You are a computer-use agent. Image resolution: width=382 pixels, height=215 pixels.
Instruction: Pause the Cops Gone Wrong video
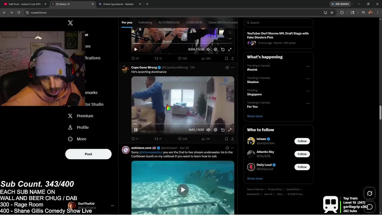point(136,130)
